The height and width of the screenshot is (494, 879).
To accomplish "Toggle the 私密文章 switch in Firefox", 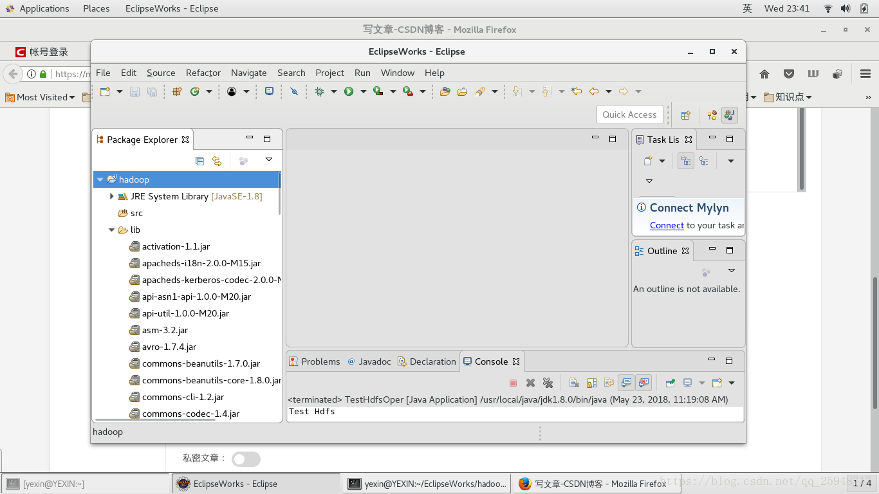I will coord(246,459).
